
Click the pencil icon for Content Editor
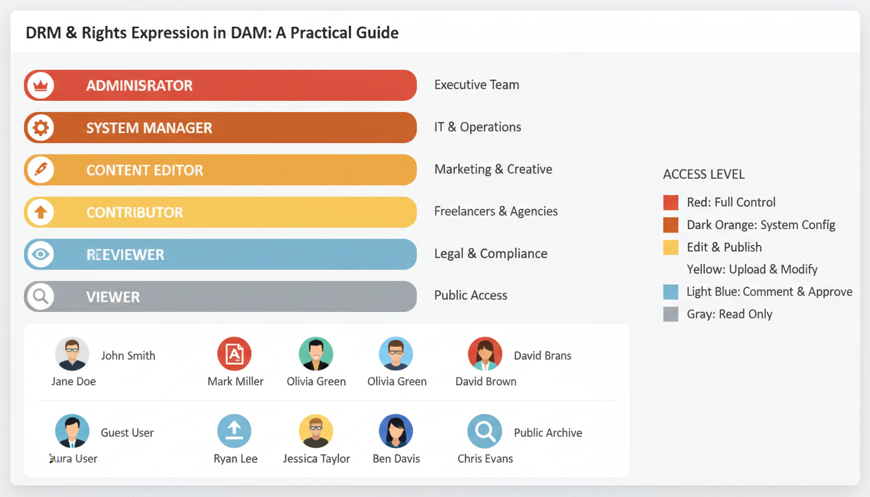[40, 170]
